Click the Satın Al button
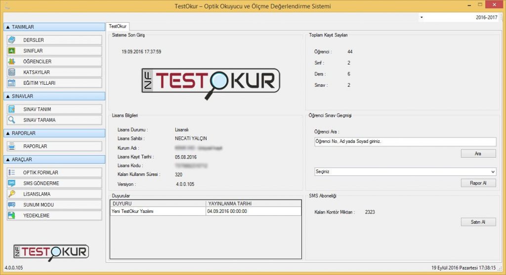This screenshot has width=506, height=275. click(478, 222)
